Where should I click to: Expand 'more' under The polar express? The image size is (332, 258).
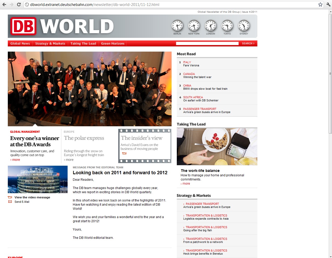[69, 160]
